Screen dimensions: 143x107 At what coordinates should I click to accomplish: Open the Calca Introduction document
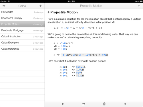(x=22, y=37)
